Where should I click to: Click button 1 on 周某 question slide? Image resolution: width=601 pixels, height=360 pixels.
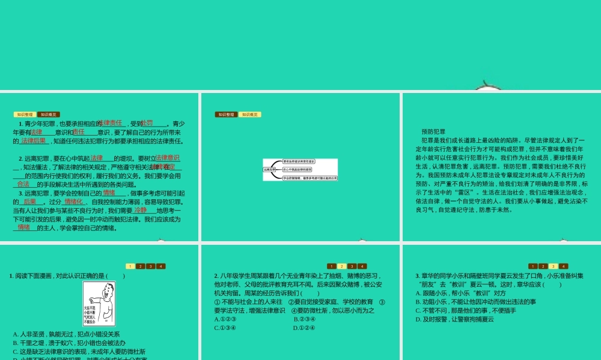(x=332, y=266)
